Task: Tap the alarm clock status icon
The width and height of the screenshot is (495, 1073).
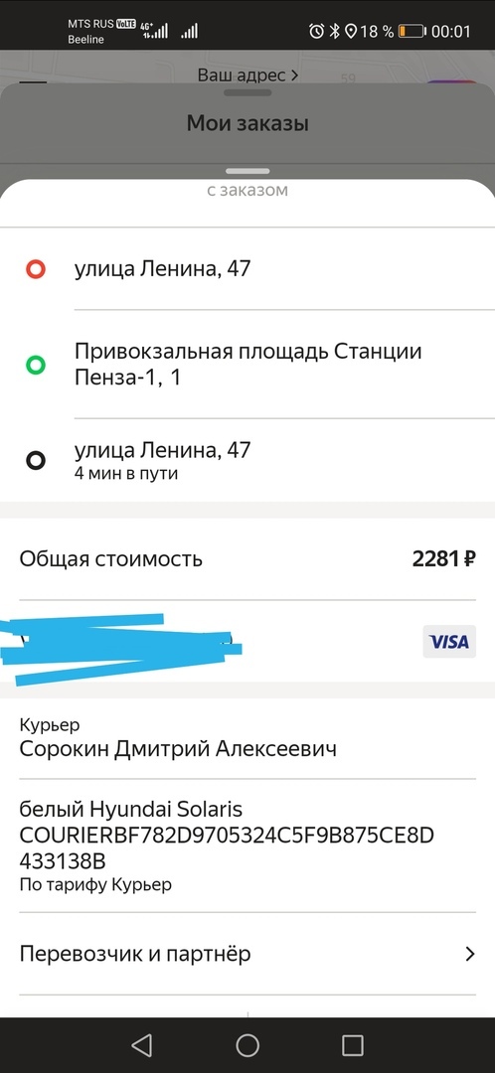Action: (x=316, y=31)
